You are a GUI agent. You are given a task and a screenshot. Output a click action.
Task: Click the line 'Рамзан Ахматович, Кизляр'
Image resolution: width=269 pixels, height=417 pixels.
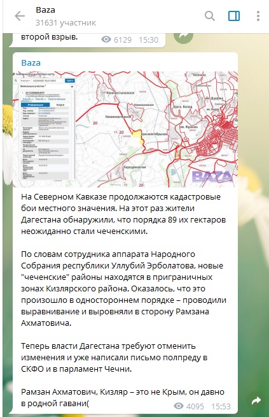pyautogui.click(x=123, y=392)
